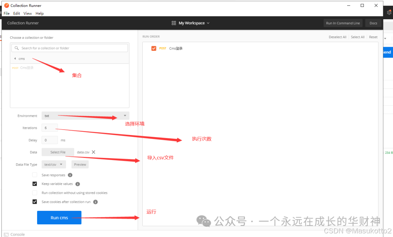Viewport: 393px width, 237px height.
Task: Open the File menu
Action: (7, 13)
